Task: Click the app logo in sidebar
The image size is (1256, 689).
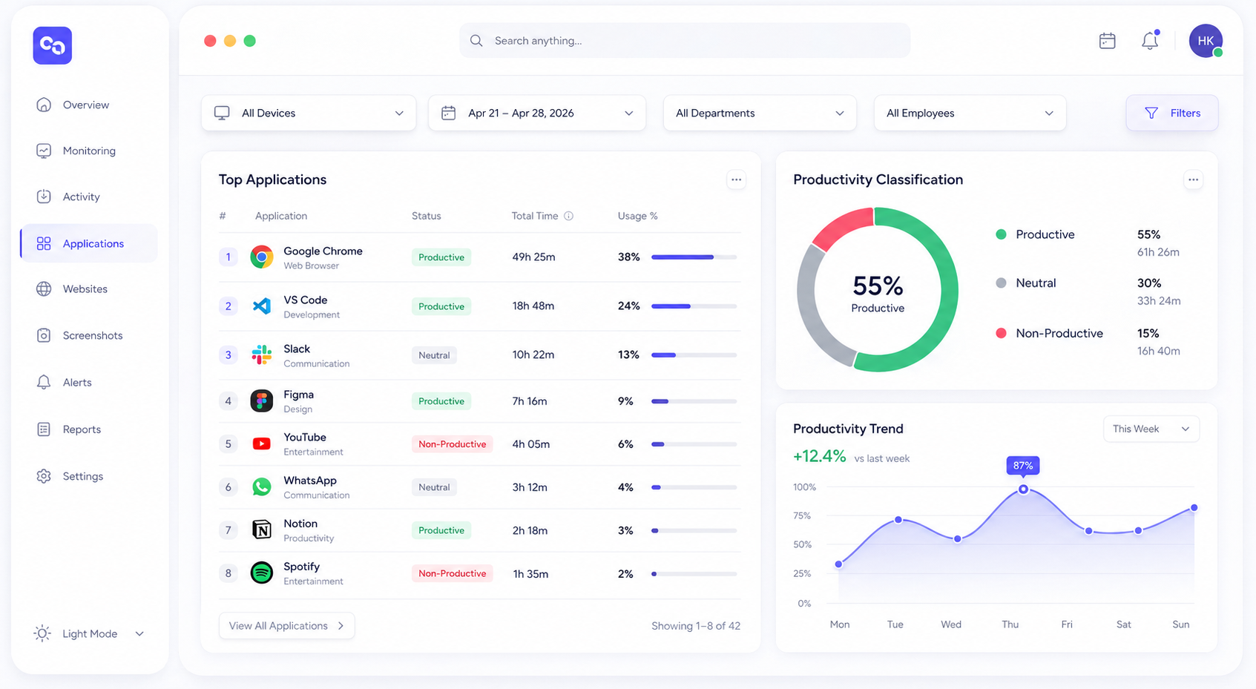Action: [x=53, y=45]
